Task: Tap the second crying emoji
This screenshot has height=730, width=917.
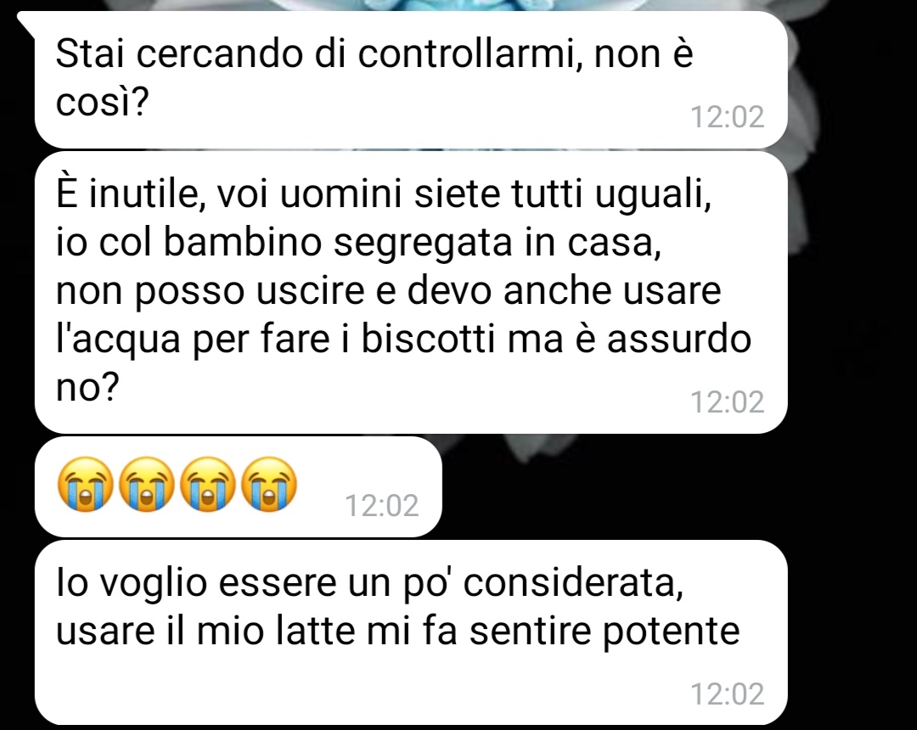Action: (146, 485)
